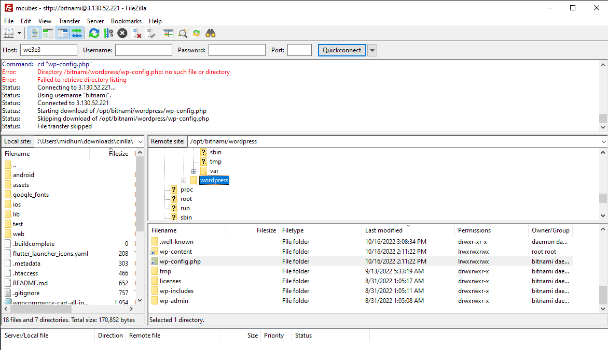Search for files recursively with binoculars icon

coord(210,33)
